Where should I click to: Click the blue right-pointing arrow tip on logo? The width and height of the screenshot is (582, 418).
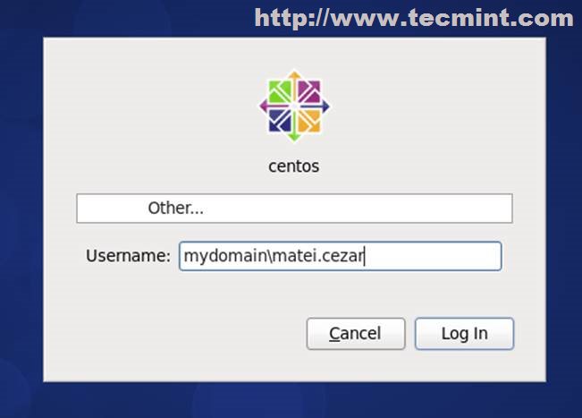326,107
